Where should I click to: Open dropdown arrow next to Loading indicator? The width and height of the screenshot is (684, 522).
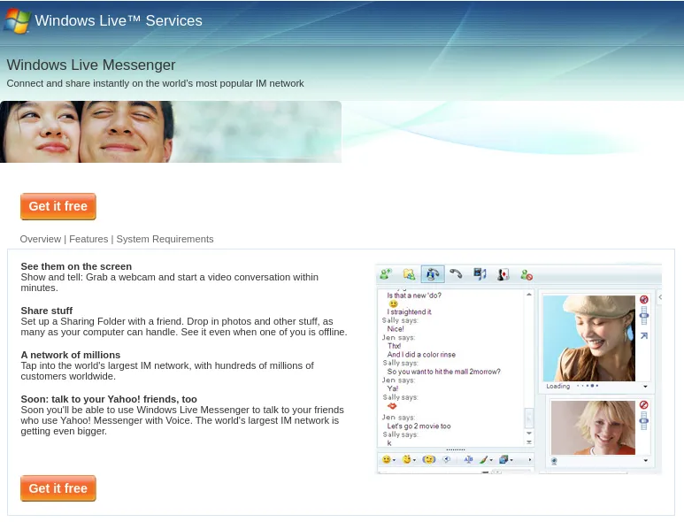(645, 387)
